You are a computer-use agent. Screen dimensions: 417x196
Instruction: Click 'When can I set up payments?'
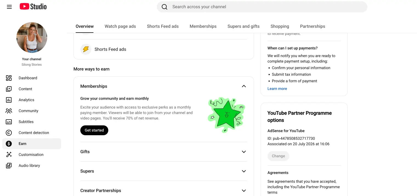[293, 48]
